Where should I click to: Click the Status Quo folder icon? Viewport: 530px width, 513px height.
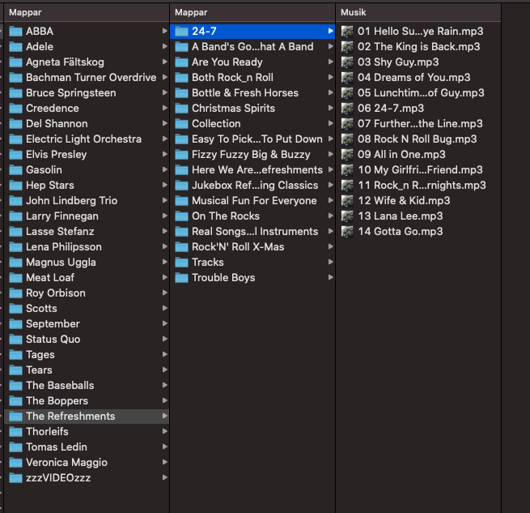coord(15,340)
